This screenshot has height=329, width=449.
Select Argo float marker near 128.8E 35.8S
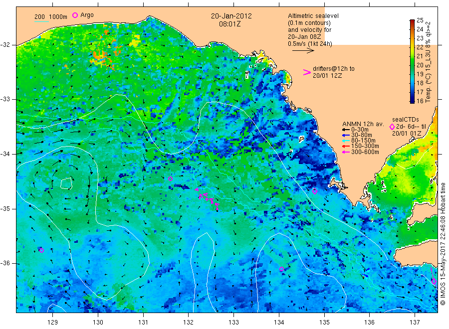[41, 250]
